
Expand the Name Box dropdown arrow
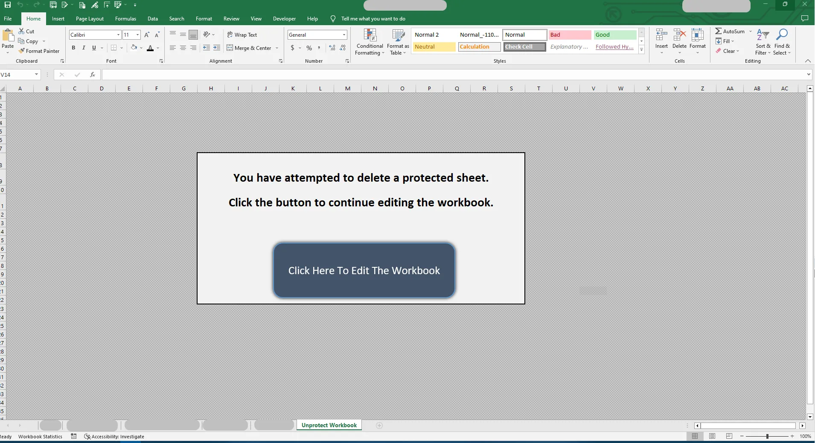(36, 75)
